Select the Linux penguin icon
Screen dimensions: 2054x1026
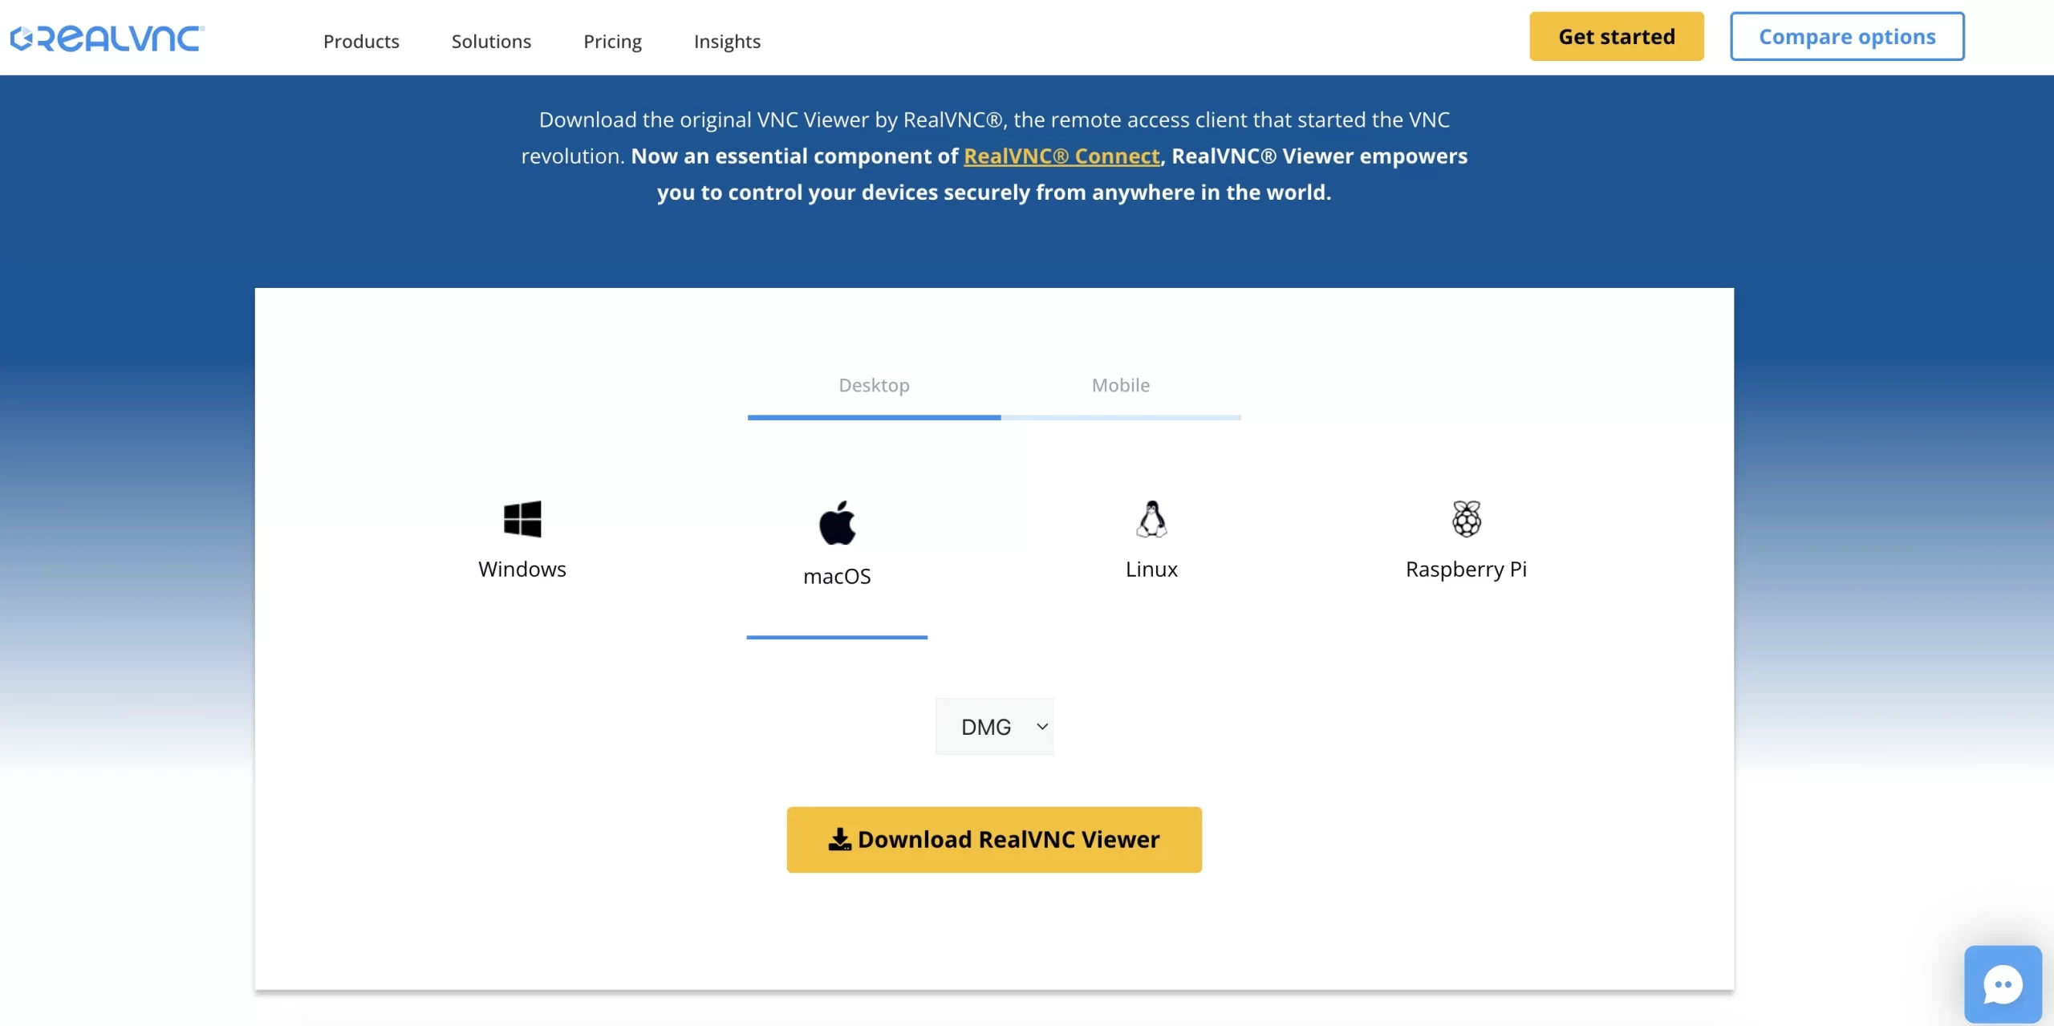[x=1151, y=519]
